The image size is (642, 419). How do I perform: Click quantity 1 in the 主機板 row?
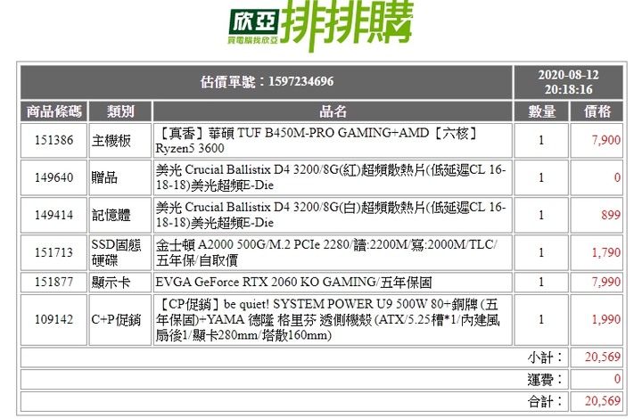click(541, 140)
